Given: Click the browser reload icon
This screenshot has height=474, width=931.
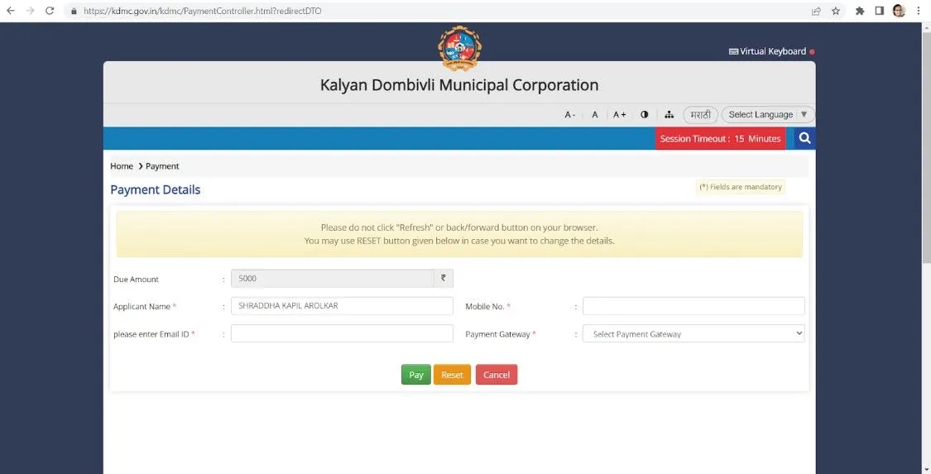Looking at the screenshot, I should (50, 11).
